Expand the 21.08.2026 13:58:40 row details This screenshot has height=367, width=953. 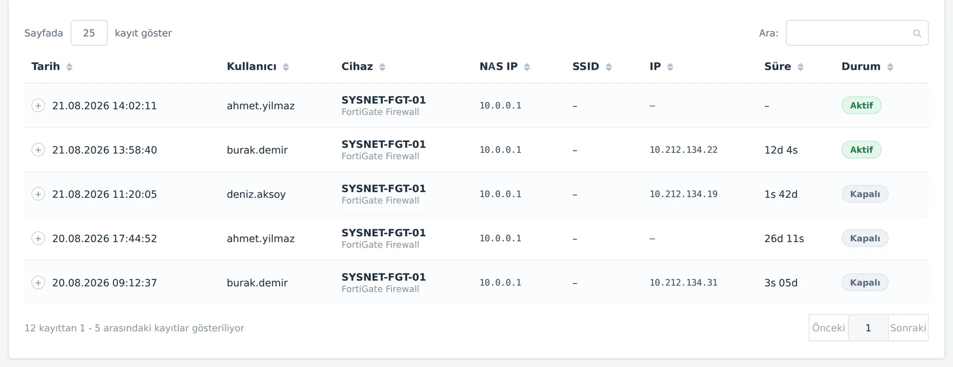tap(38, 150)
